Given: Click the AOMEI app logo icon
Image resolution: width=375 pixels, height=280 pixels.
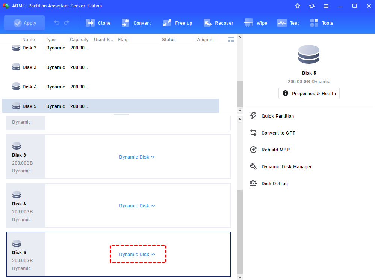Looking at the screenshot, I should coord(6,6).
